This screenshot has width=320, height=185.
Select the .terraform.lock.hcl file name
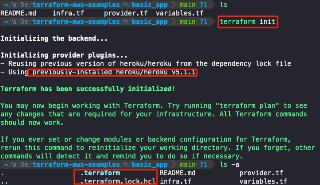point(118,181)
